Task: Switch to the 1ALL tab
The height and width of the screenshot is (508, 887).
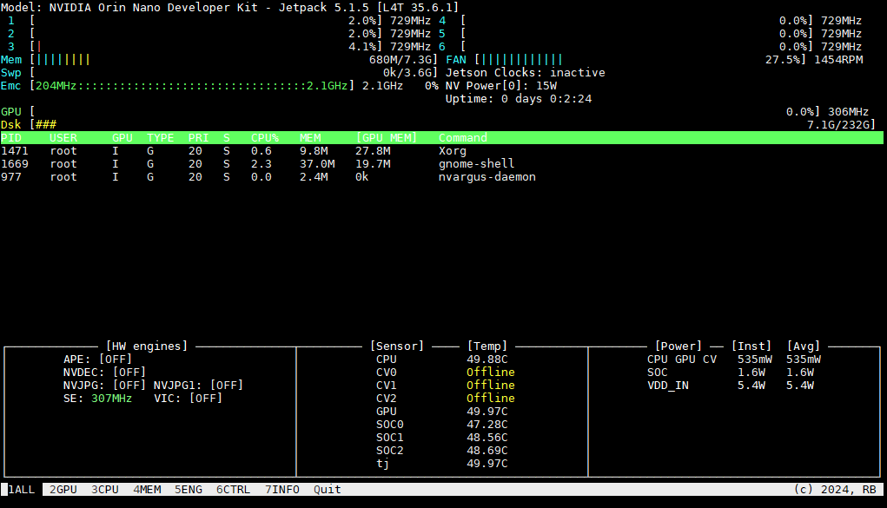Action: pyautogui.click(x=22, y=490)
